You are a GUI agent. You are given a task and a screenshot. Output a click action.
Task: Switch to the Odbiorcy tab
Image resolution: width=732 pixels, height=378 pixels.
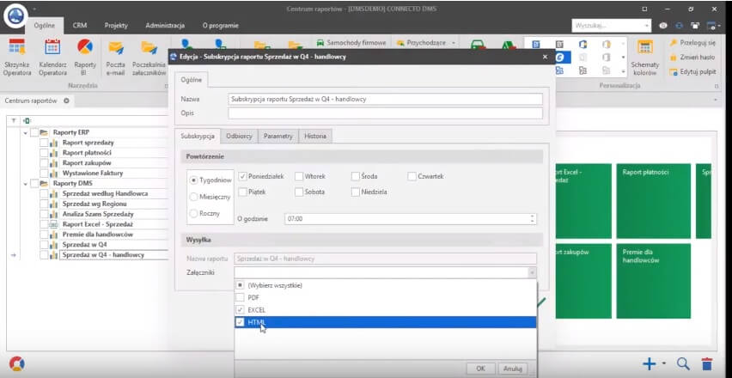238,136
